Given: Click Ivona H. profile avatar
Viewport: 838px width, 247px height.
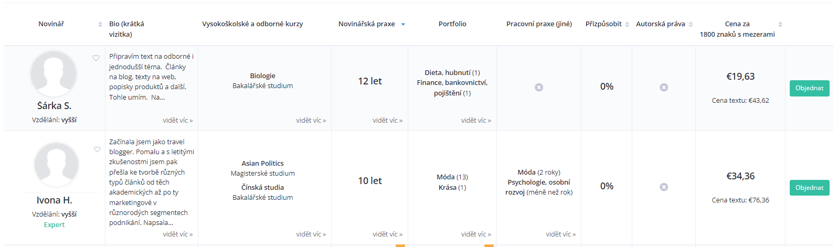Looking at the screenshot, I should coord(56,165).
